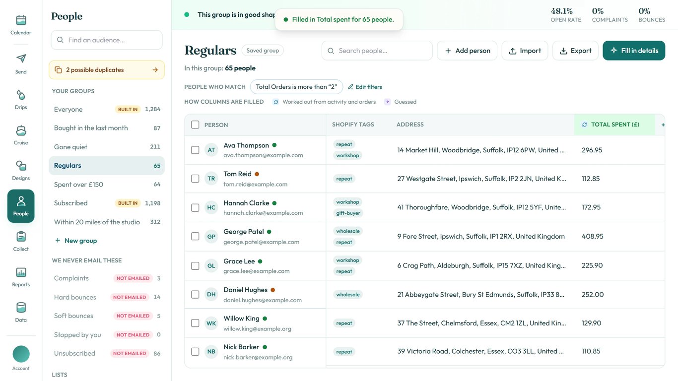The height and width of the screenshot is (381, 678).
Task: Open the Spent over £150 group
Action: point(107,185)
